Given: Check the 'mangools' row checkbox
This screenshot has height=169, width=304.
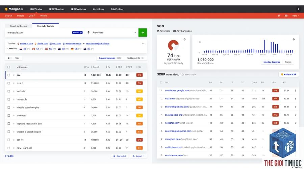Looking at the screenshot, I should (x=9, y=99).
